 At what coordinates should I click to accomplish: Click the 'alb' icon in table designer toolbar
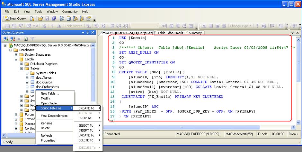(59, 26)
